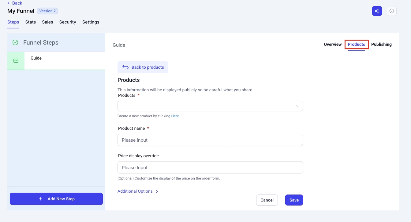Select the Publishing tab
The height and width of the screenshot is (222, 411).
pyautogui.click(x=381, y=44)
